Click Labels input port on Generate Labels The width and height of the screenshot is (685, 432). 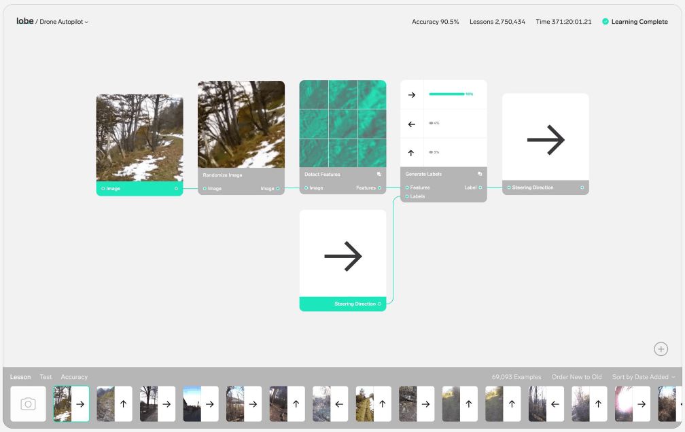point(407,196)
